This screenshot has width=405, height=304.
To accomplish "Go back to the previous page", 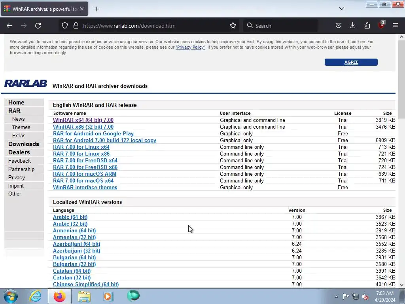I will [9, 26].
